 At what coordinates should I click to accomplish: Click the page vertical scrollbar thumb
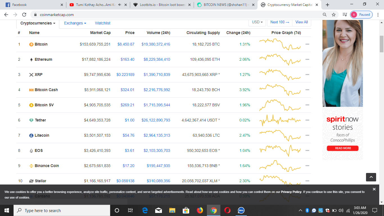click(381, 44)
